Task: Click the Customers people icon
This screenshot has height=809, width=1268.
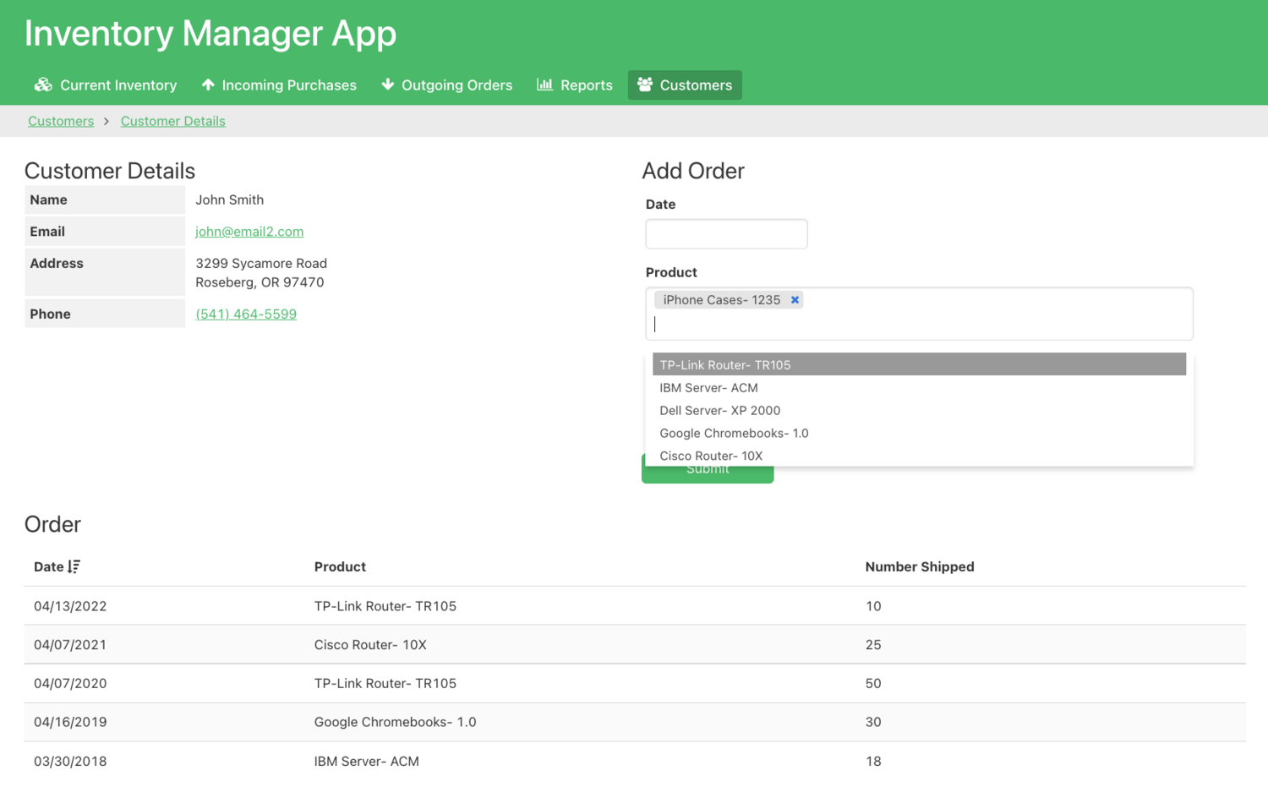Action: click(645, 85)
